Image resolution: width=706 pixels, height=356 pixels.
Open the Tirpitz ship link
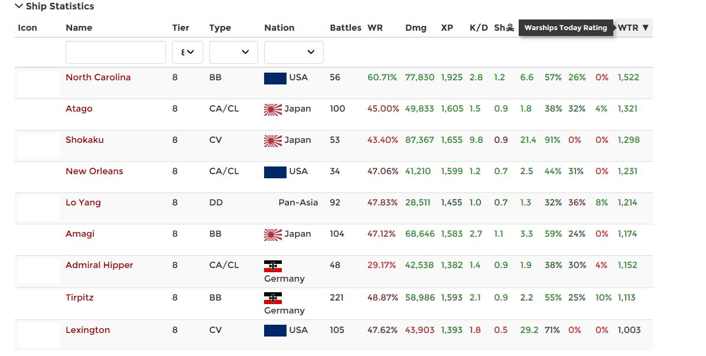pyautogui.click(x=79, y=298)
